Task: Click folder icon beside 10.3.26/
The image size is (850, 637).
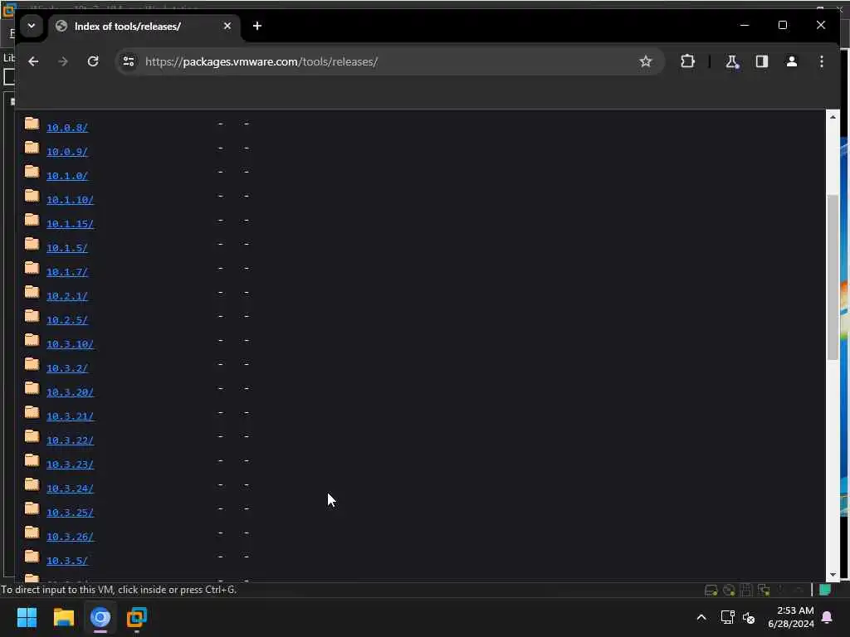Action: 32,532
